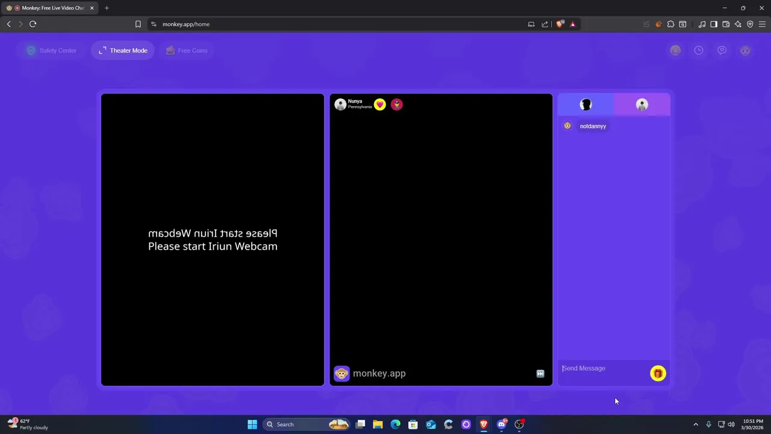Open the clock history icon
771x434 pixels.
[x=699, y=51]
